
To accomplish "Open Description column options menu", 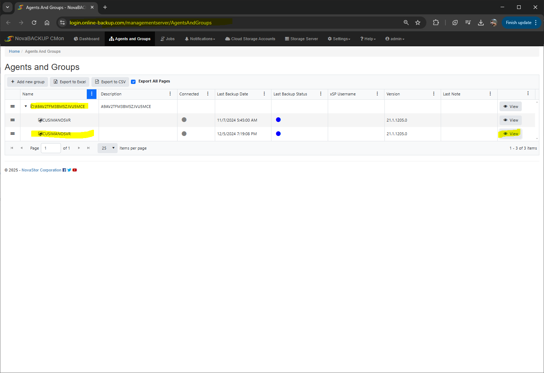I will tap(170, 94).
